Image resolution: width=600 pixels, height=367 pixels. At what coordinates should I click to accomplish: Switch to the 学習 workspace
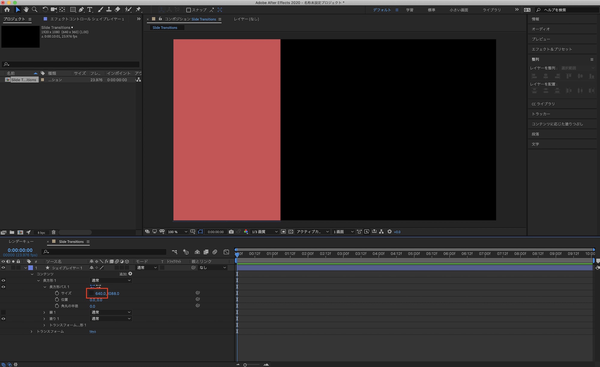pyautogui.click(x=409, y=10)
